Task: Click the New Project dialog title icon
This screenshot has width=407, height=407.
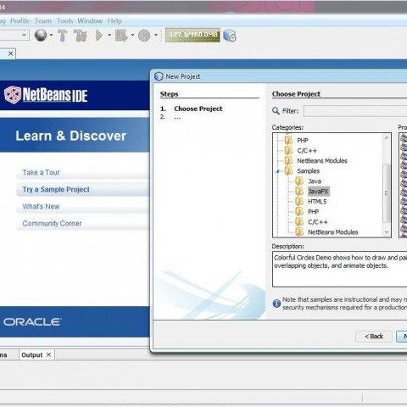Action: 159,76
